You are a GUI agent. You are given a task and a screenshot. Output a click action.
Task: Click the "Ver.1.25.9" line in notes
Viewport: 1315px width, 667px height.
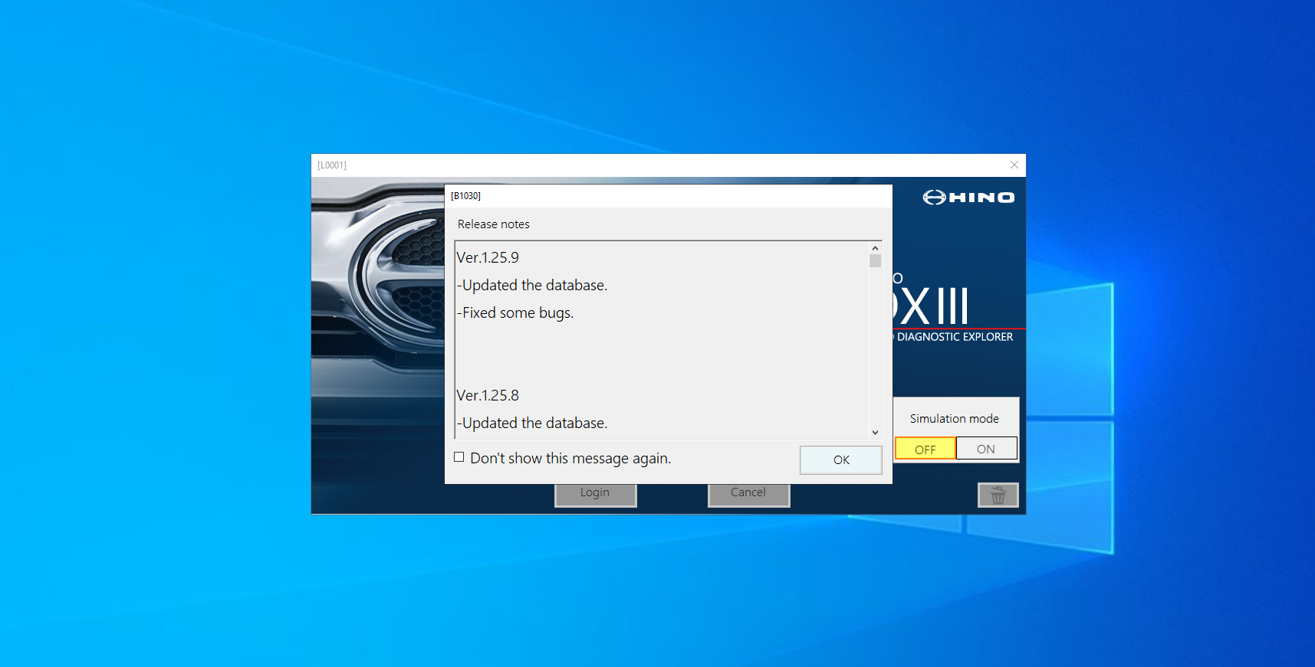point(488,257)
